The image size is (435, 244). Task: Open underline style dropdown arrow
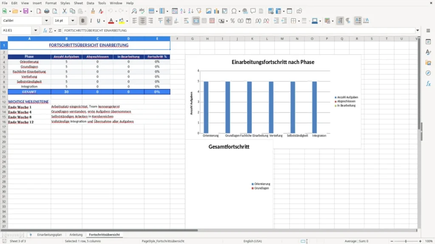click(104, 21)
